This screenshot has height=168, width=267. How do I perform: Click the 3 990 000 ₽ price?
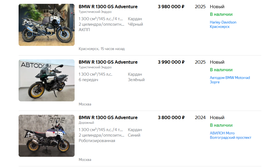click(171, 62)
